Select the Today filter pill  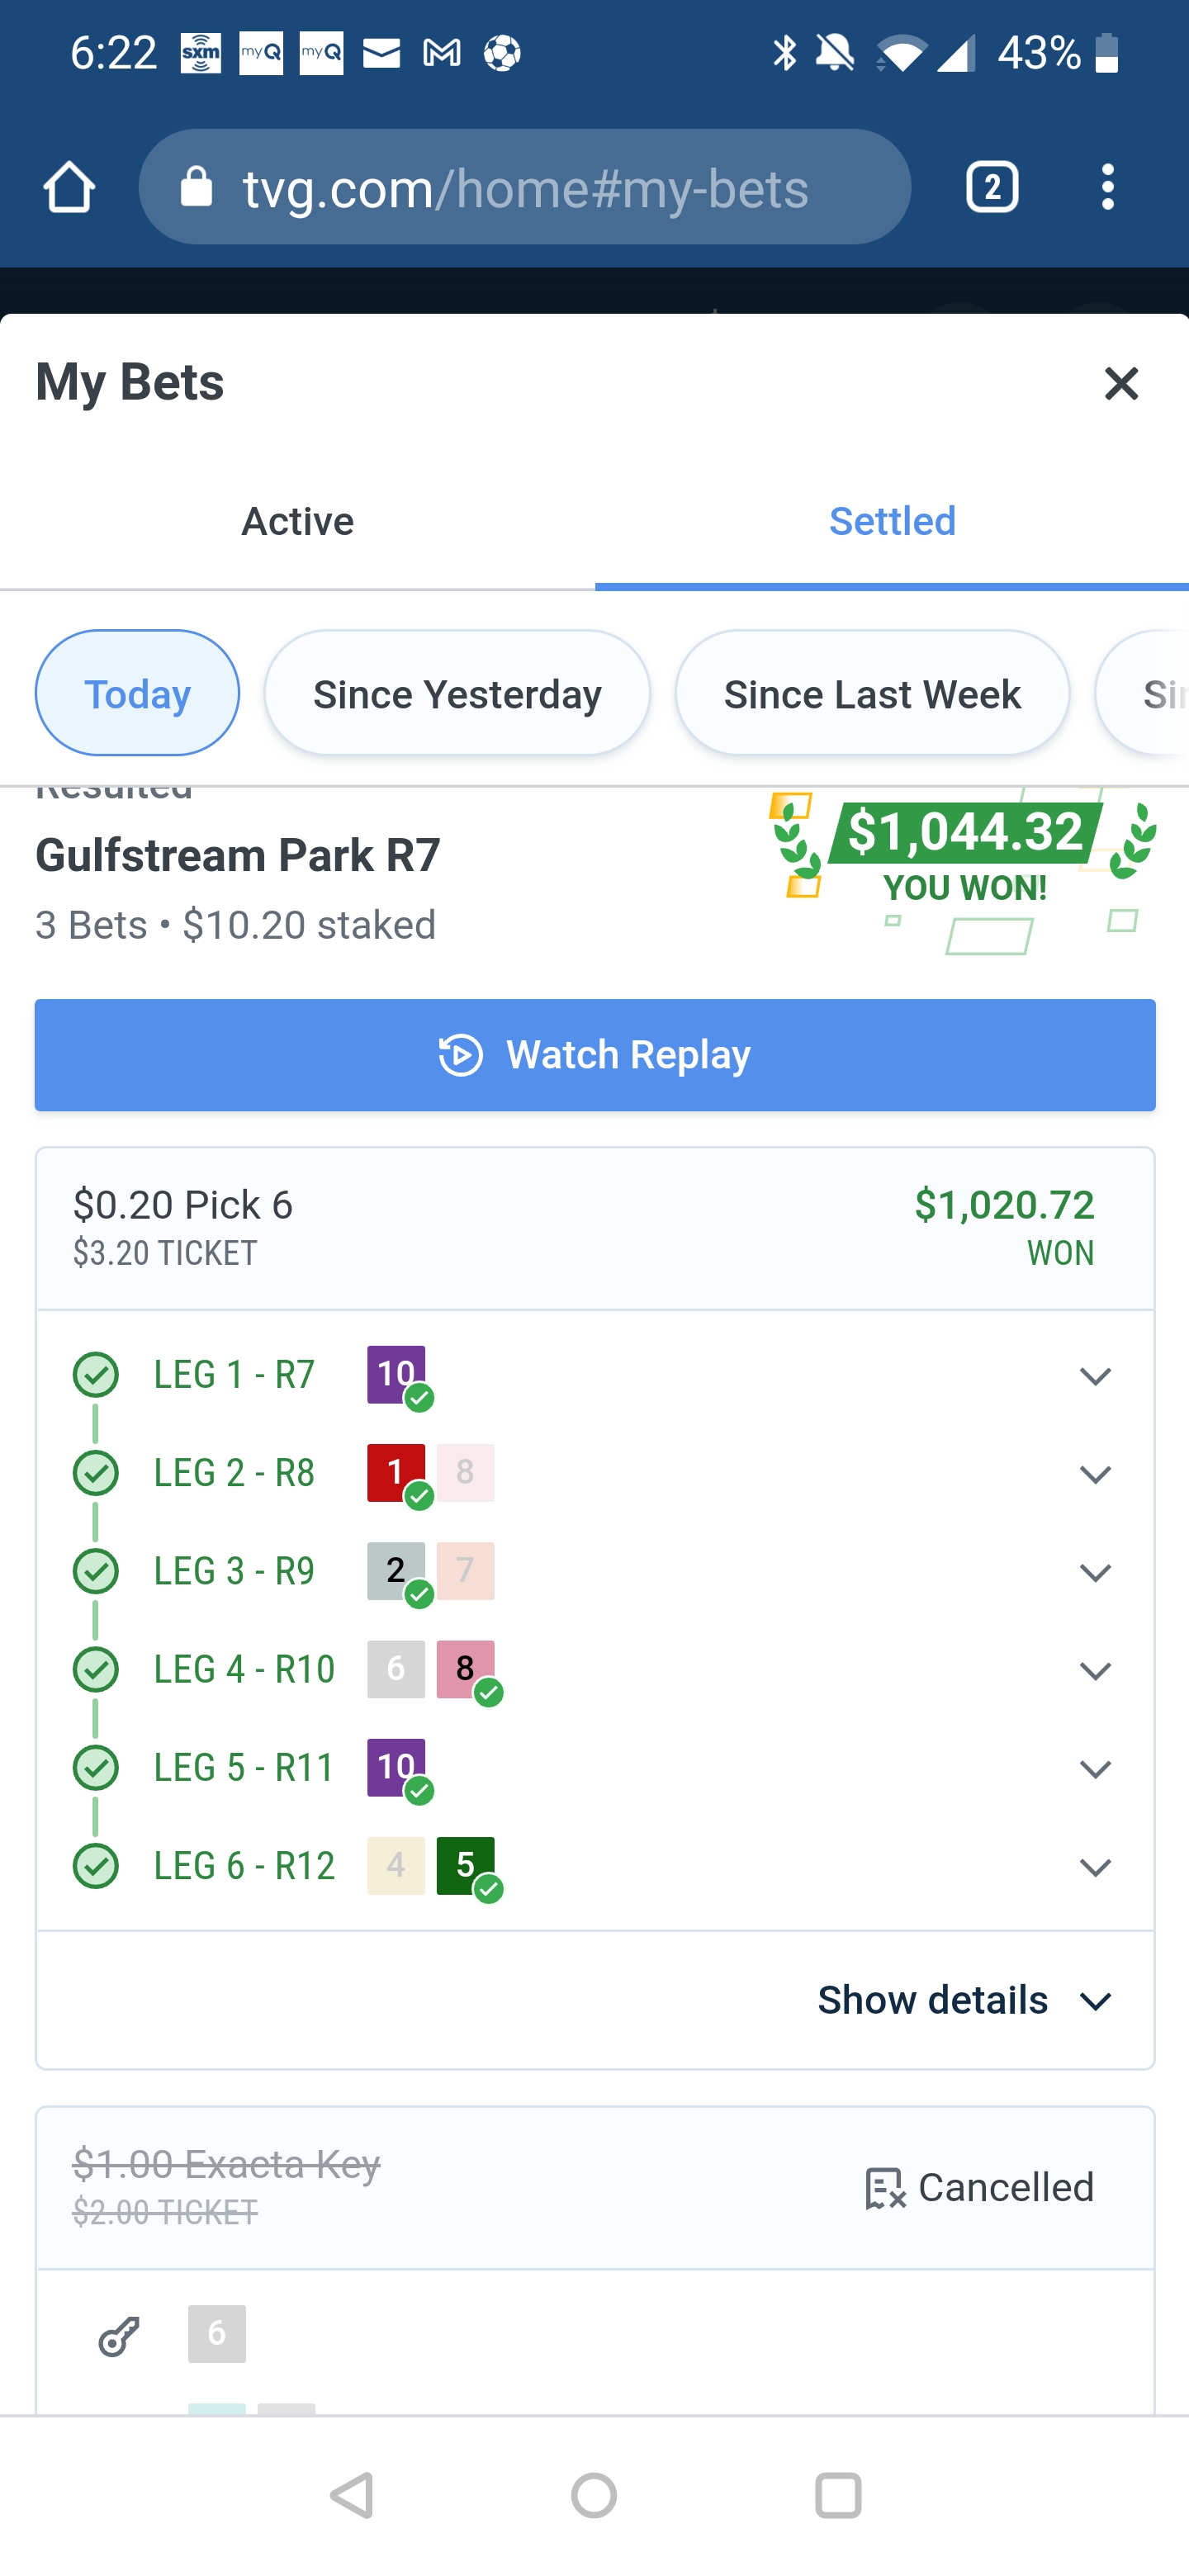pyautogui.click(x=137, y=692)
